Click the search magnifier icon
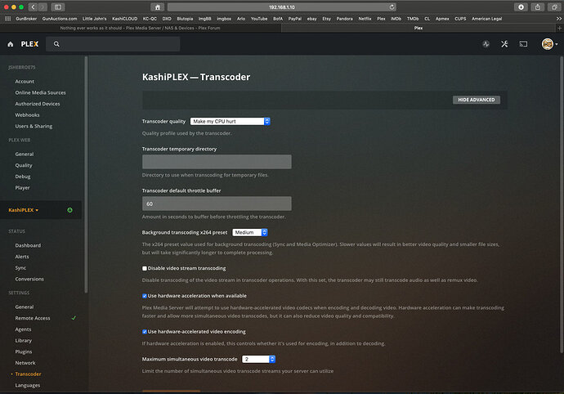This screenshot has height=394, width=564. (56, 44)
